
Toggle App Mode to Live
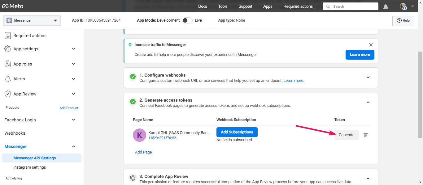187,20
